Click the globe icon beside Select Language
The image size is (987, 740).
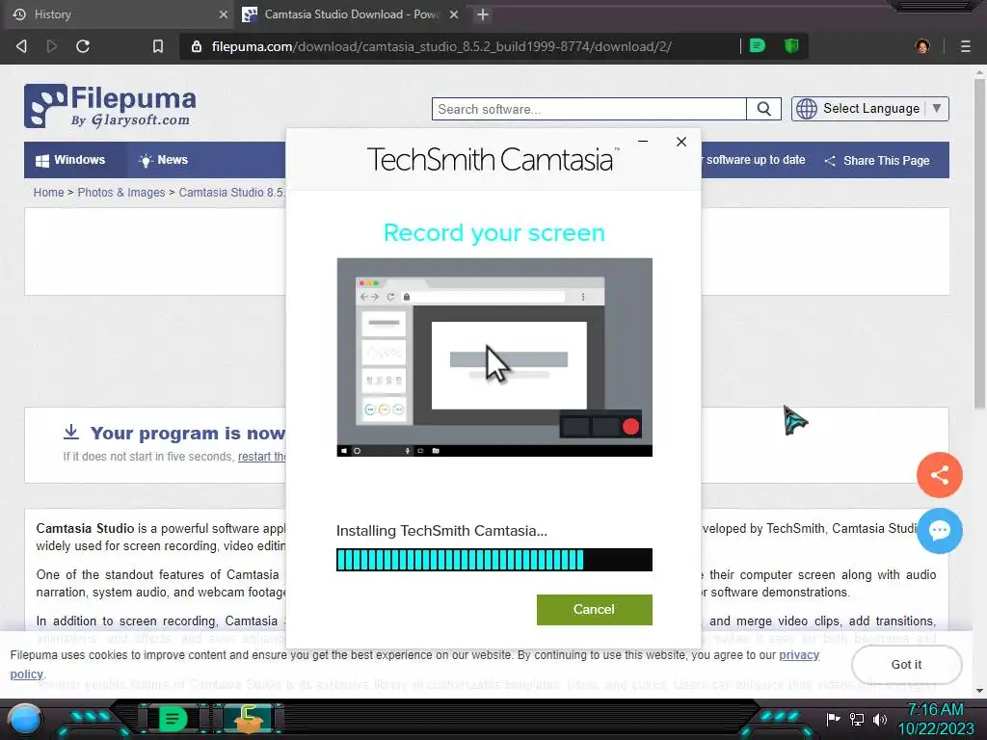pos(807,109)
